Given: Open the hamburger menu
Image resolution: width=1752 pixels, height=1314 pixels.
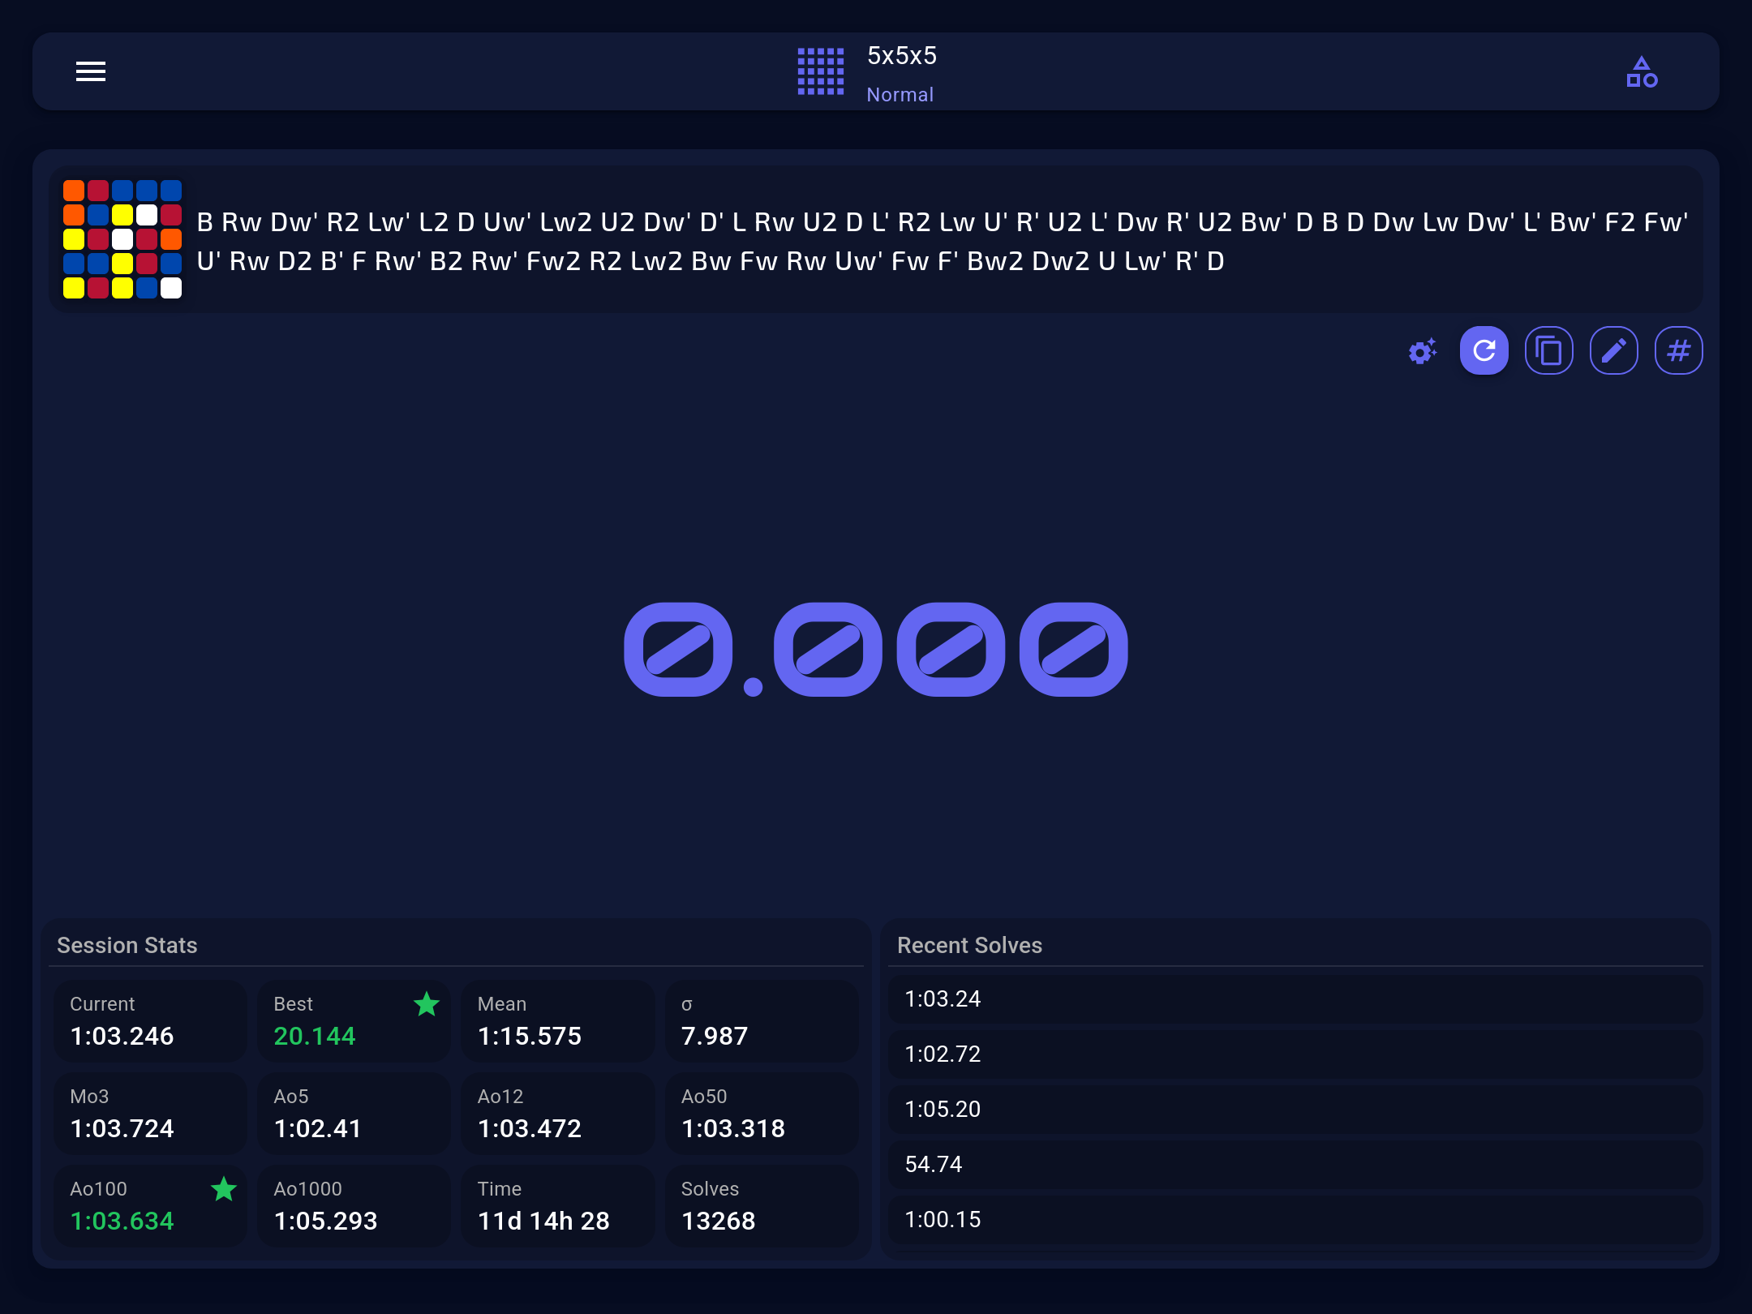Looking at the screenshot, I should pos(91,71).
